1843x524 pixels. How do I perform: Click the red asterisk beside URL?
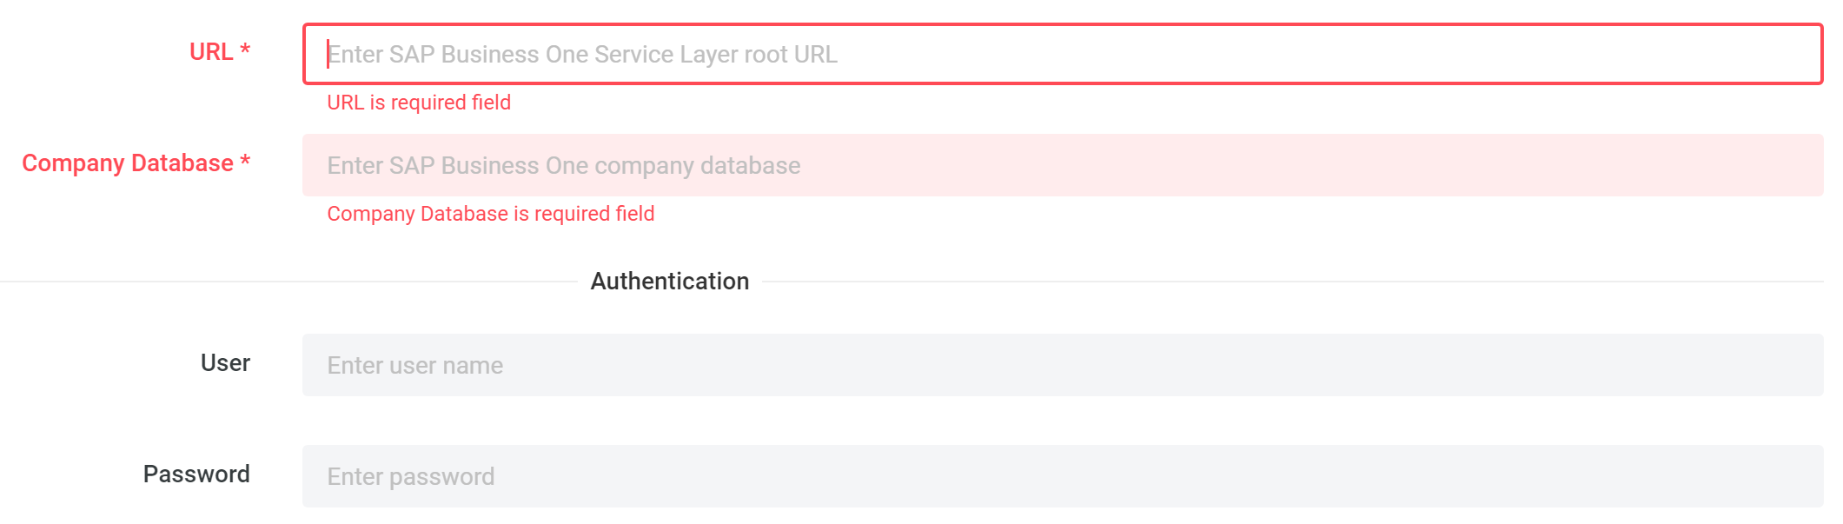245,49
